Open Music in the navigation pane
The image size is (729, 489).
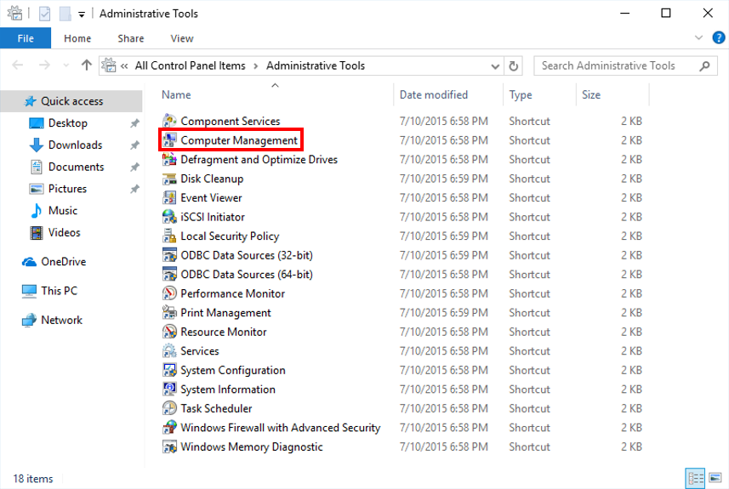coord(63,211)
